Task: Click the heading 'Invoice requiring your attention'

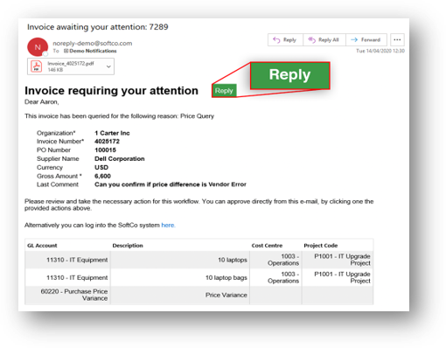Action: [111, 91]
